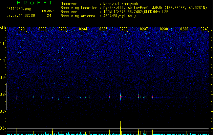
Task: Click the 0236 time marker
Action: [x=124, y=29]
